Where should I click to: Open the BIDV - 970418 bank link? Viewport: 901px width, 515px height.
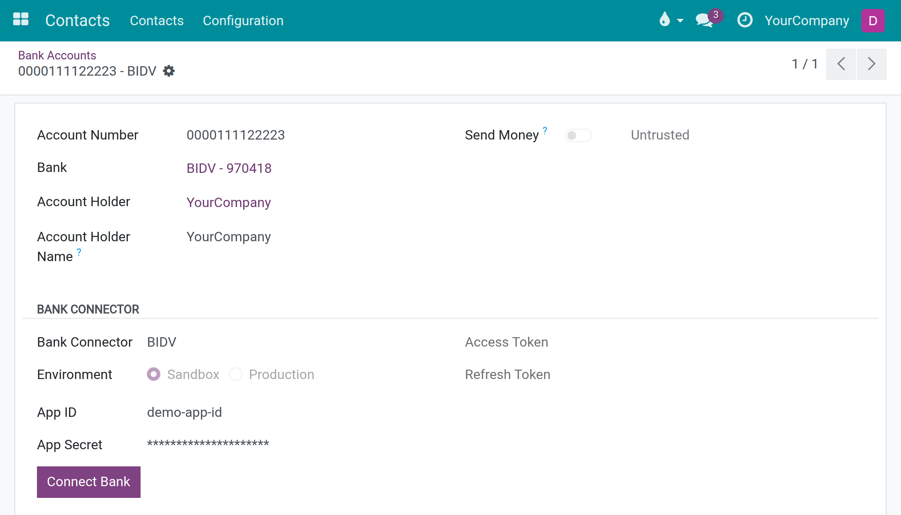[x=229, y=168]
